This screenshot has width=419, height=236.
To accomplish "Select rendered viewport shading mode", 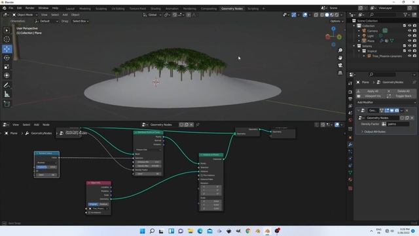I will tap(337, 15).
